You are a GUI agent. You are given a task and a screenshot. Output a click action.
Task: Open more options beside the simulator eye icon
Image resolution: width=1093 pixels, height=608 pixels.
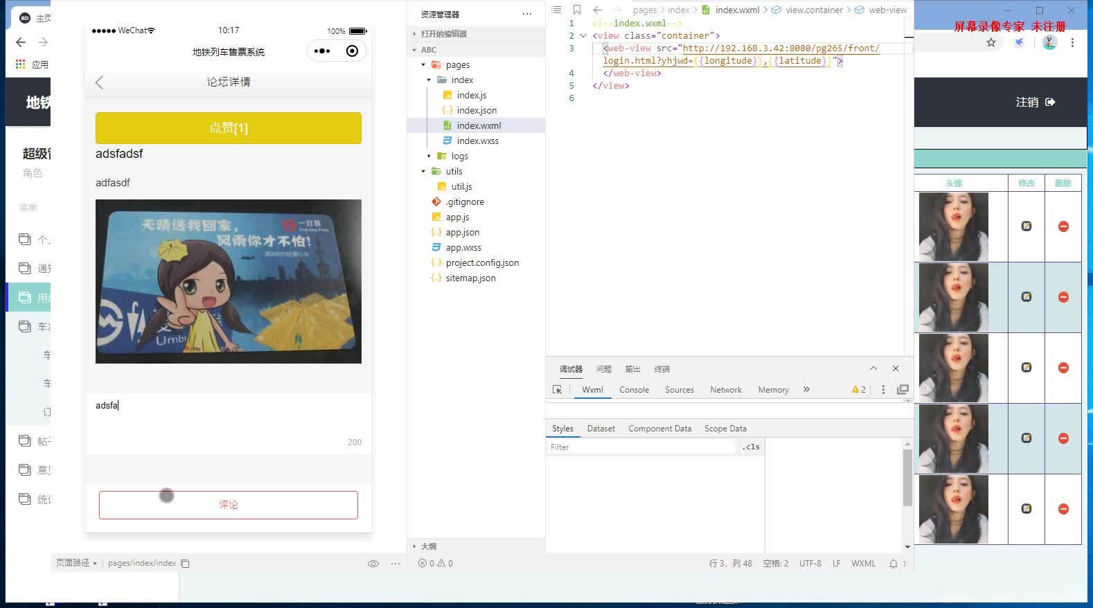click(x=396, y=564)
